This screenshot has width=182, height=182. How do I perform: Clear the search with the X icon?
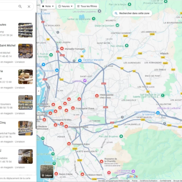point(29,6)
